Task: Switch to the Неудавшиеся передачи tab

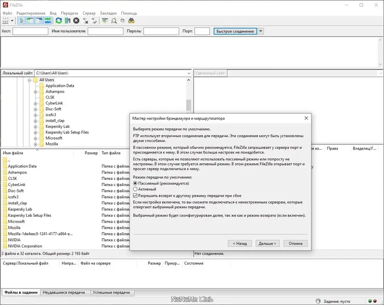Action: (x=64, y=292)
